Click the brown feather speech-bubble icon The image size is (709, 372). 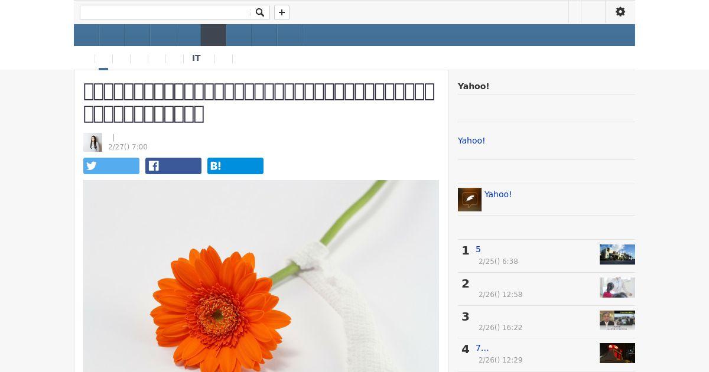(470, 200)
